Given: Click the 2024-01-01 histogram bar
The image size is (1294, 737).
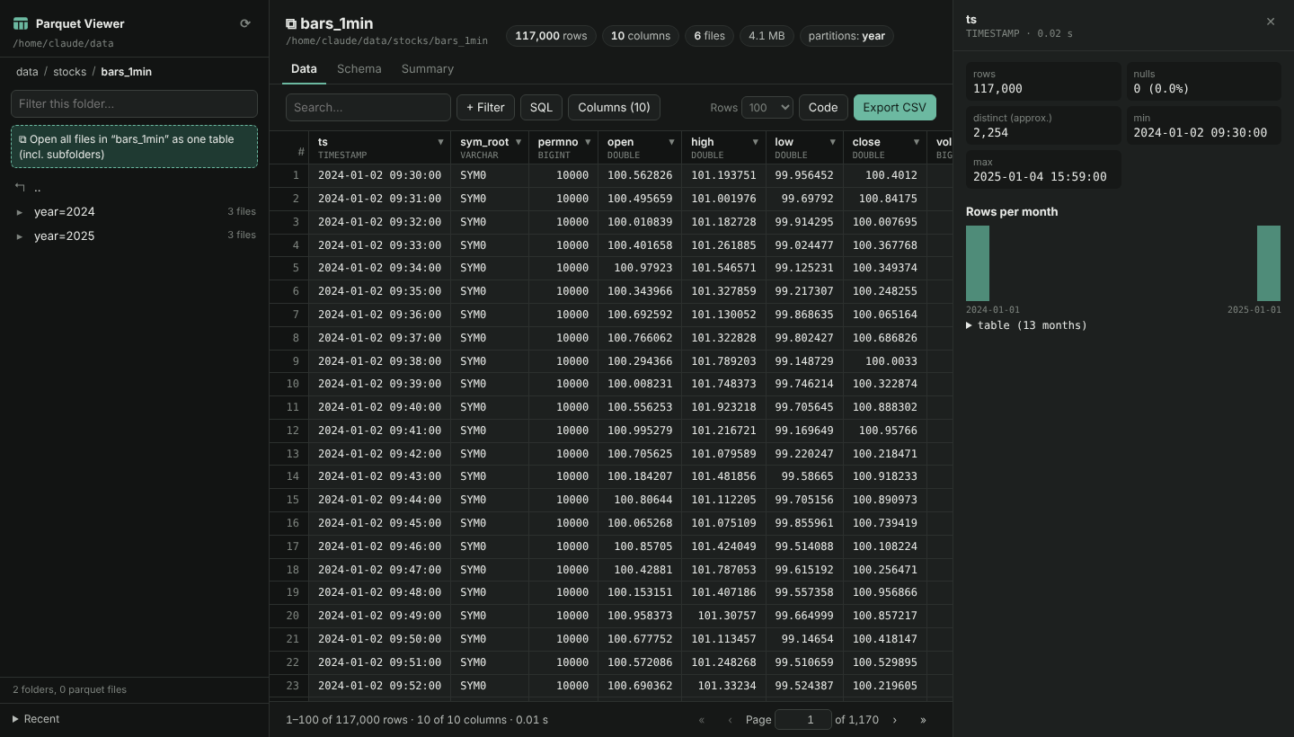Looking at the screenshot, I should (978, 263).
